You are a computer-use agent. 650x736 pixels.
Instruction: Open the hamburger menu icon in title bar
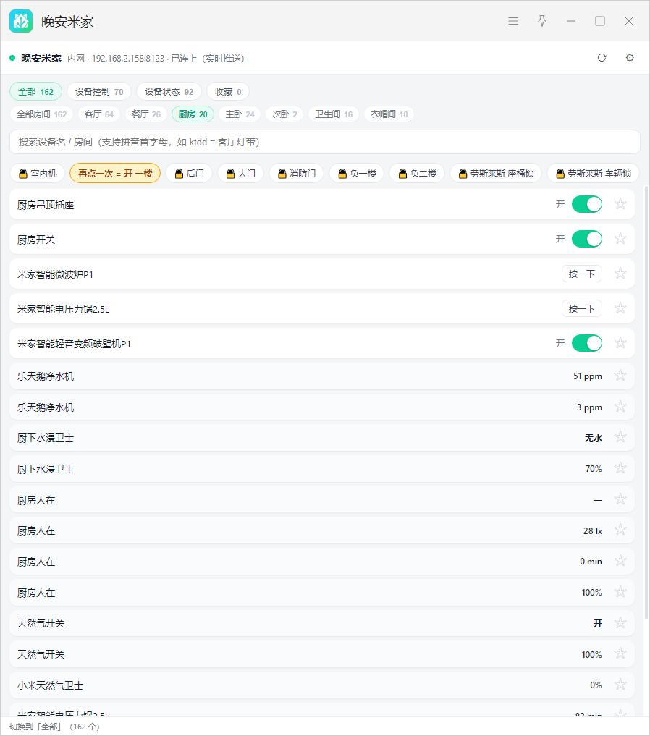pos(513,21)
